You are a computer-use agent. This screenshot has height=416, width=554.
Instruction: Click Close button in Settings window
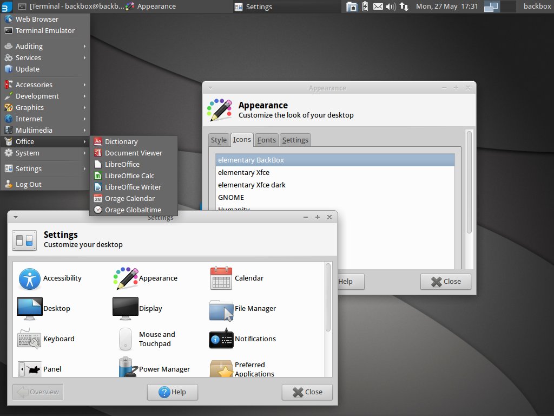[307, 392]
